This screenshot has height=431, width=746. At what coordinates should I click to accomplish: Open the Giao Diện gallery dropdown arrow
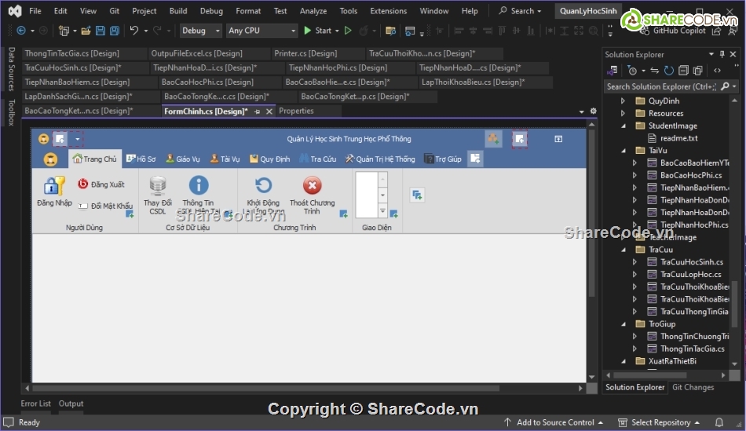382,210
